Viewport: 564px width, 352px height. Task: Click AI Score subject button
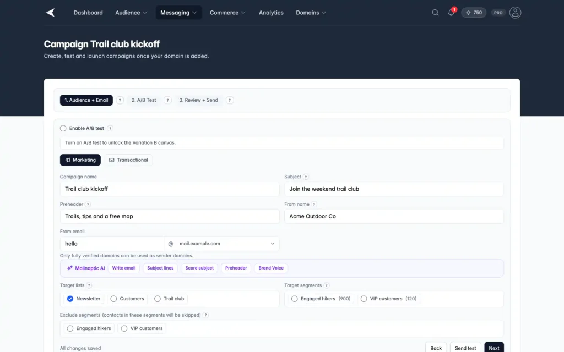click(199, 268)
